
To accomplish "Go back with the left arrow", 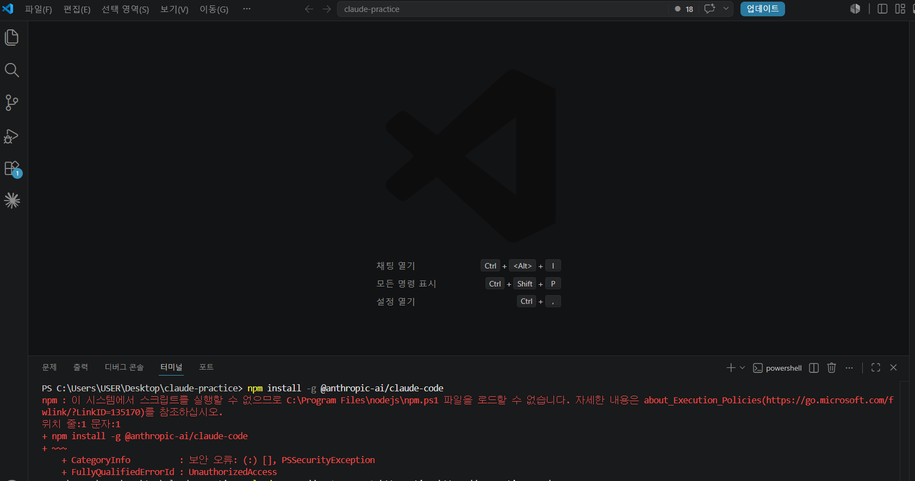I will point(309,9).
